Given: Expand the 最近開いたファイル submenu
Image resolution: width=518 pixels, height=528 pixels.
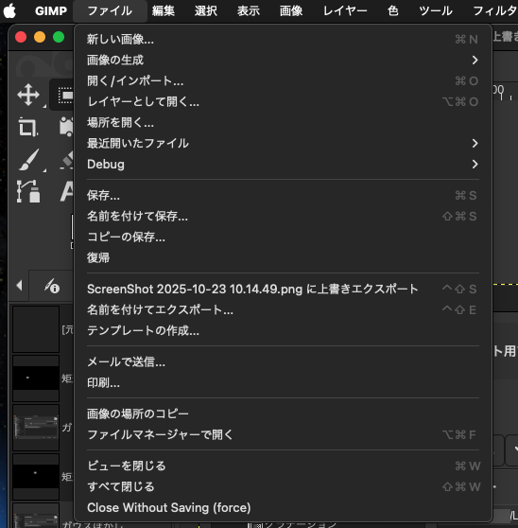Looking at the screenshot, I should [x=284, y=144].
